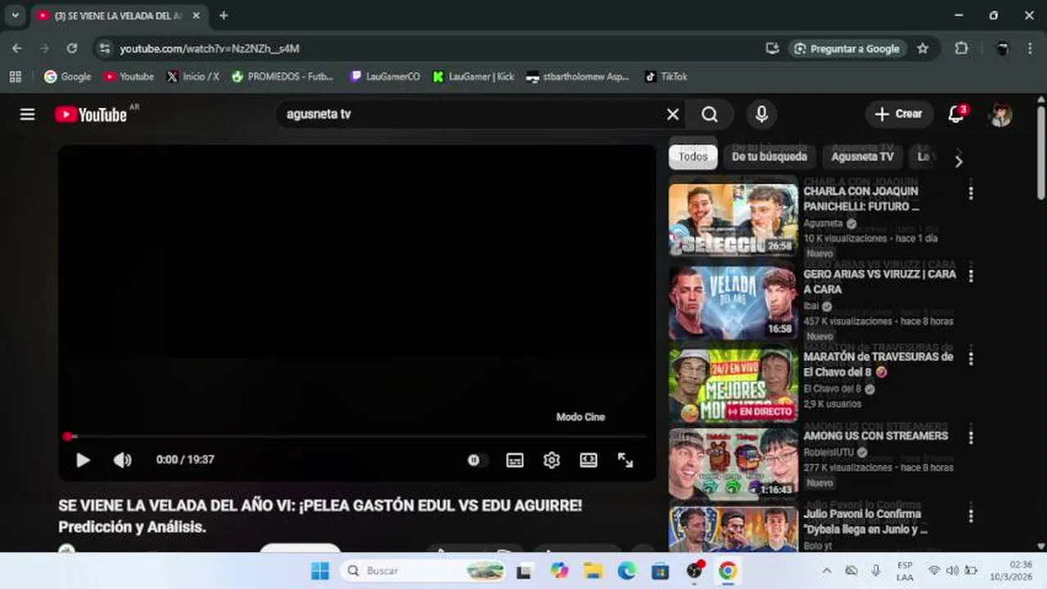Open the El Chavo del 8 live thumbnail

(733, 385)
